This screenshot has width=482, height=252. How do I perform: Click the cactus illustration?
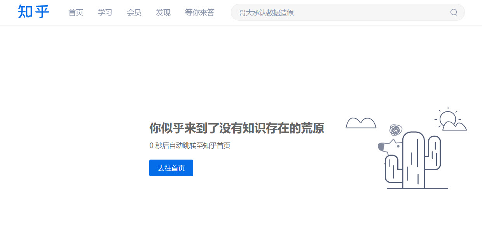(x=413, y=160)
